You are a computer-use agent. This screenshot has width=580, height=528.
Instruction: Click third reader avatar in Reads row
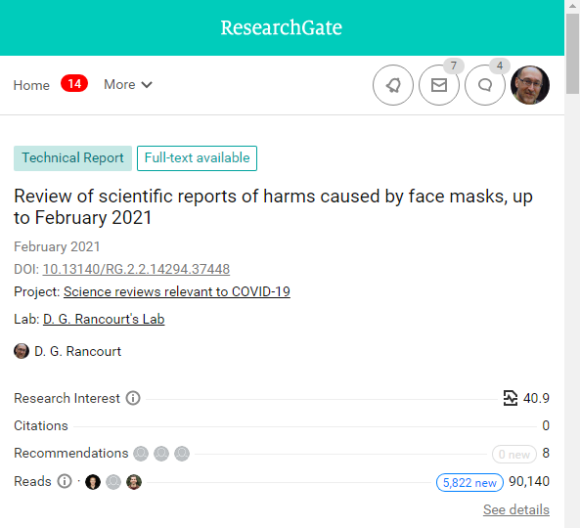coord(134,482)
